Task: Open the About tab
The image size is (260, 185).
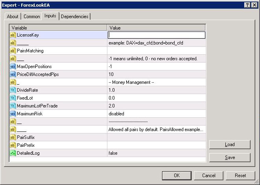Action: click(x=13, y=17)
